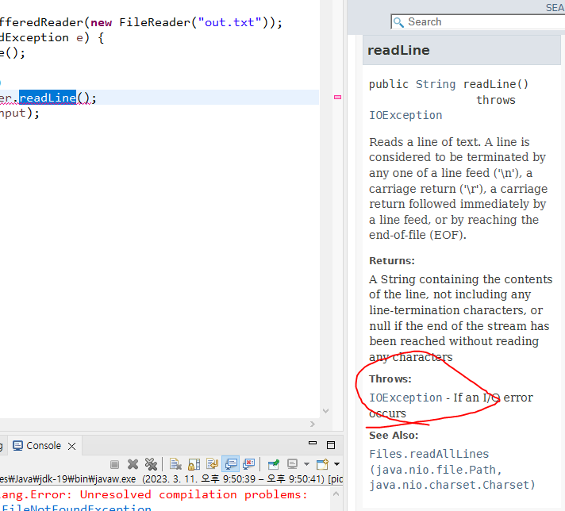565x511 pixels.
Task: Click the Terminate button in Console toolbar
Action: (114, 464)
